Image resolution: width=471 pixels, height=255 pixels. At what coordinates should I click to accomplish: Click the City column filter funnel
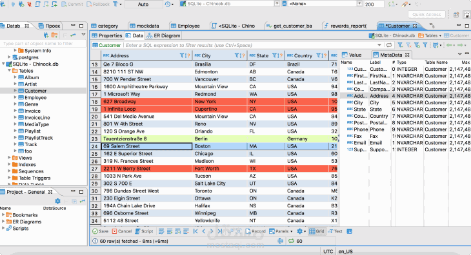237,55
